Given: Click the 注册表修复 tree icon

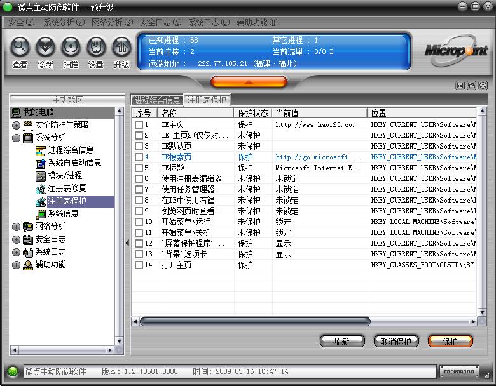Looking at the screenshot, I should click(x=40, y=189).
